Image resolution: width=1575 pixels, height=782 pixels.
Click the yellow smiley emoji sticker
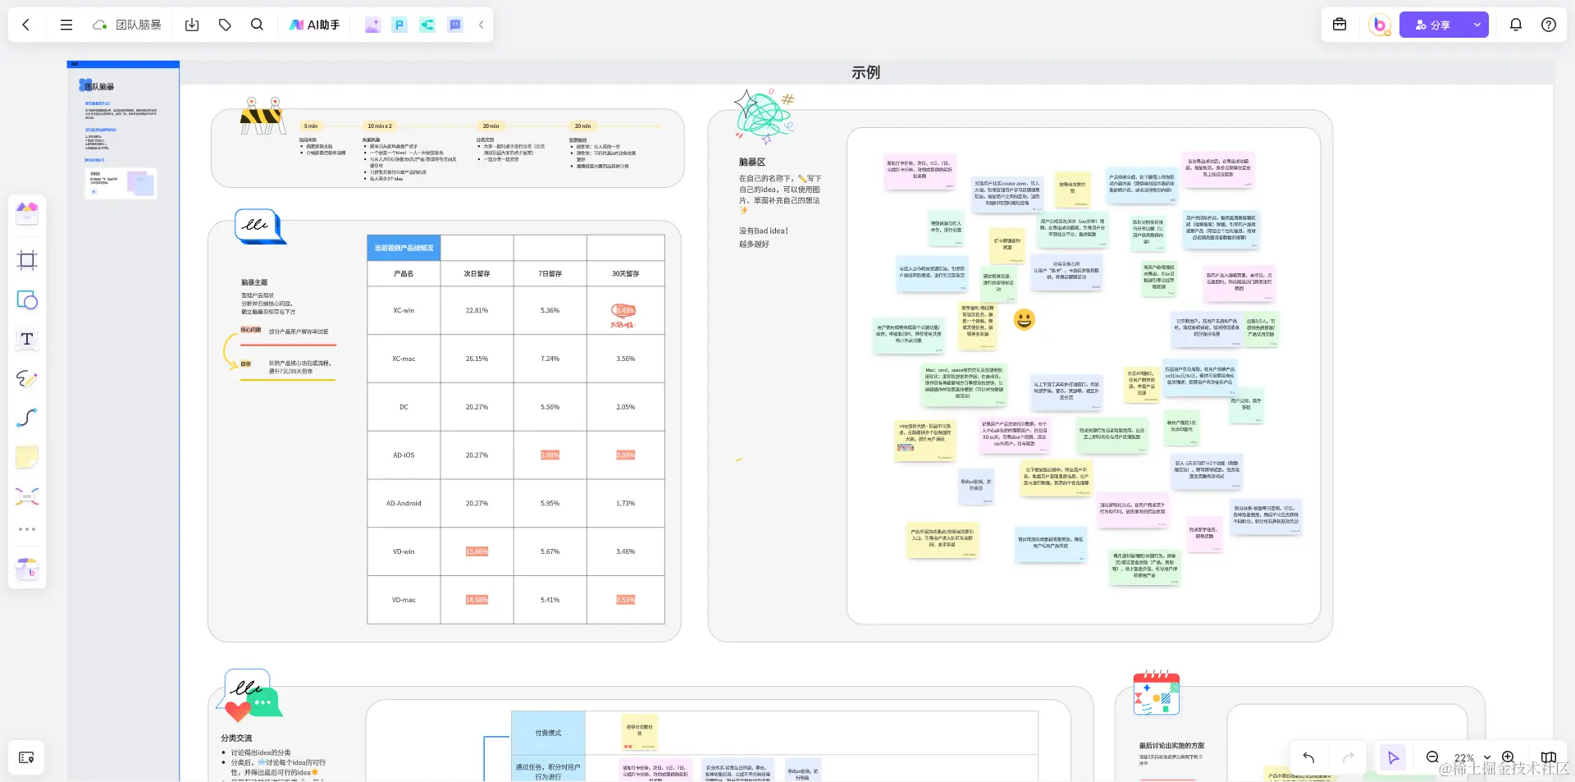tap(1024, 319)
